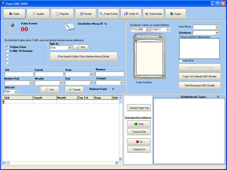Sort by the Cep Tel column header
The width and height of the screenshot is (227, 170).
click(x=86, y=98)
